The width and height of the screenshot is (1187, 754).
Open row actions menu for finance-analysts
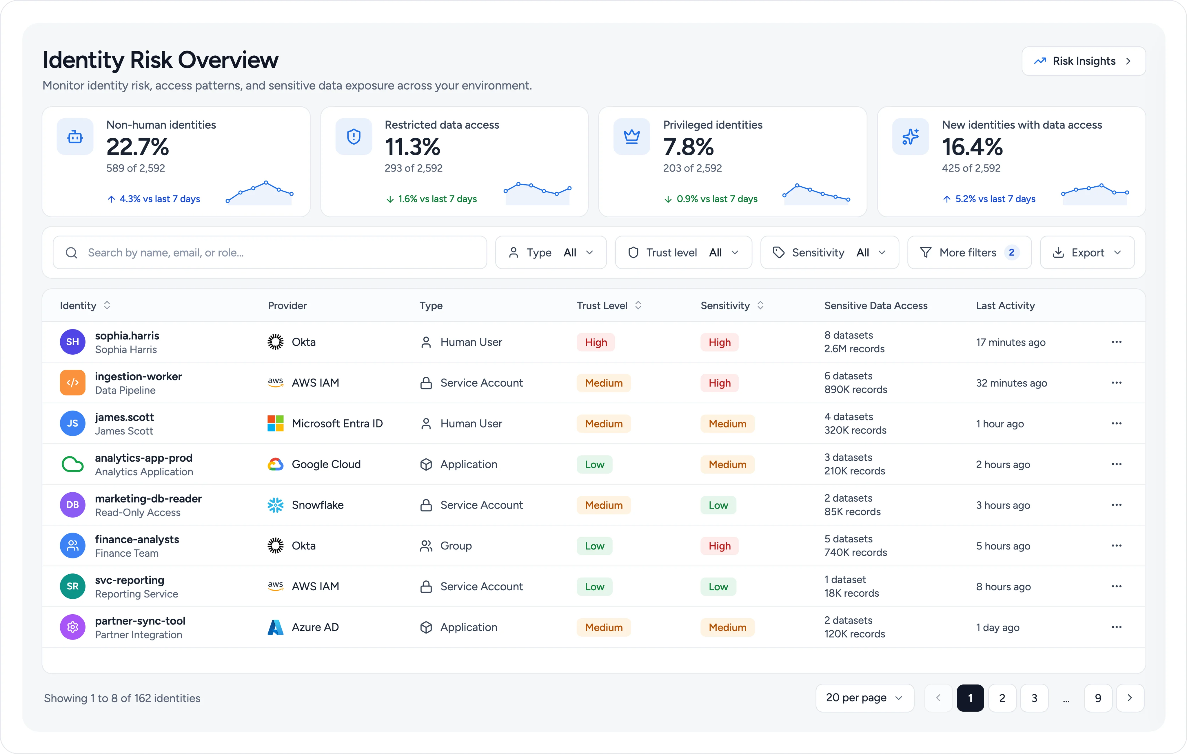(1117, 546)
